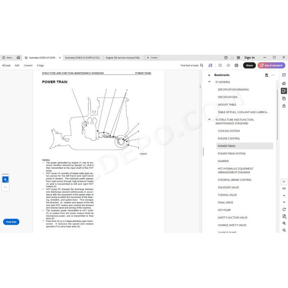Open TABLE OF FUEL, COOLANT bookmark
The width and height of the screenshot is (288, 288).
(x=243, y=112)
